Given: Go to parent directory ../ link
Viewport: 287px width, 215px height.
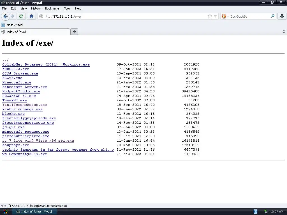Looking at the screenshot, I should 6,60.
